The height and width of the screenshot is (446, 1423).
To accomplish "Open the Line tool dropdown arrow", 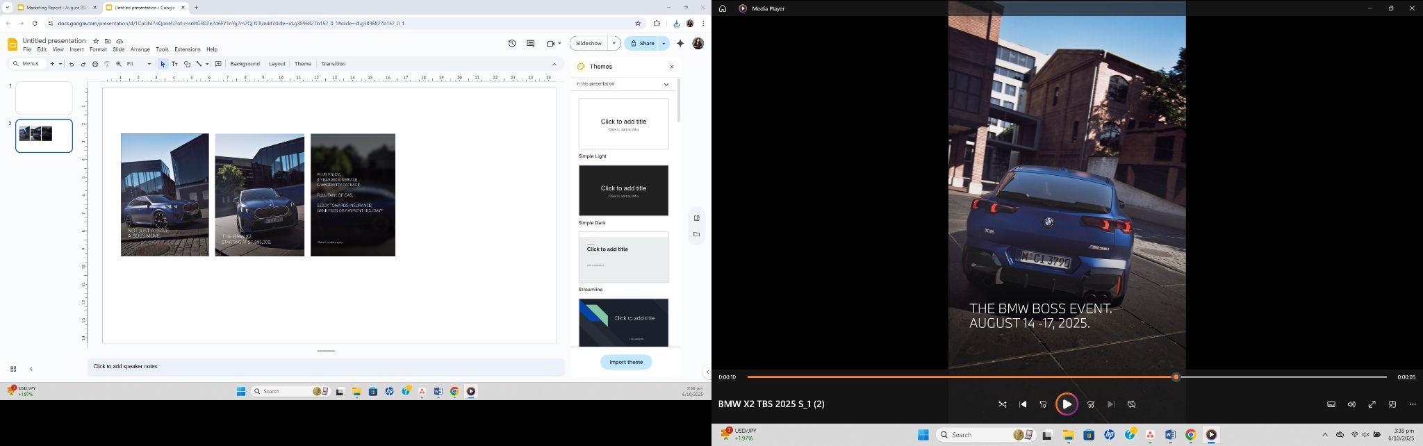I will click(x=207, y=64).
